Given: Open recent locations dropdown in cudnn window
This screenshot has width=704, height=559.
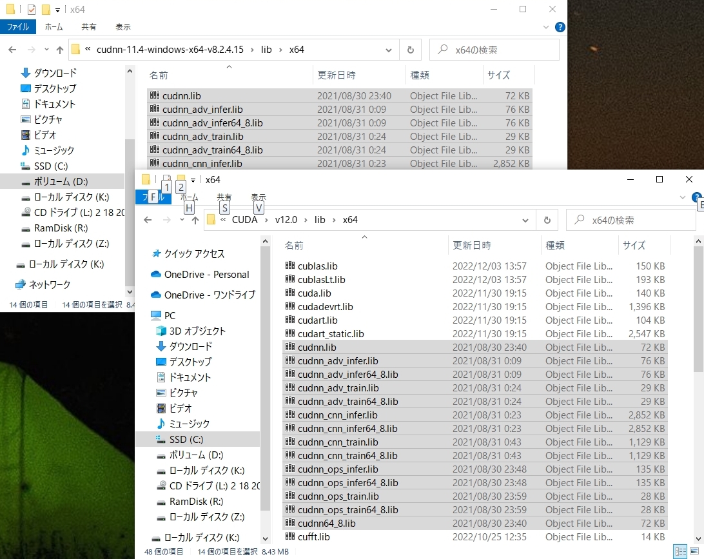Looking at the screenshot, I should click(x=46, y=50).
